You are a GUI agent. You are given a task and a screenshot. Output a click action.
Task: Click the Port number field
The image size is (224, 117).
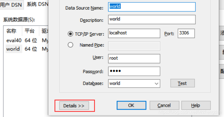(x=186, y=33)
